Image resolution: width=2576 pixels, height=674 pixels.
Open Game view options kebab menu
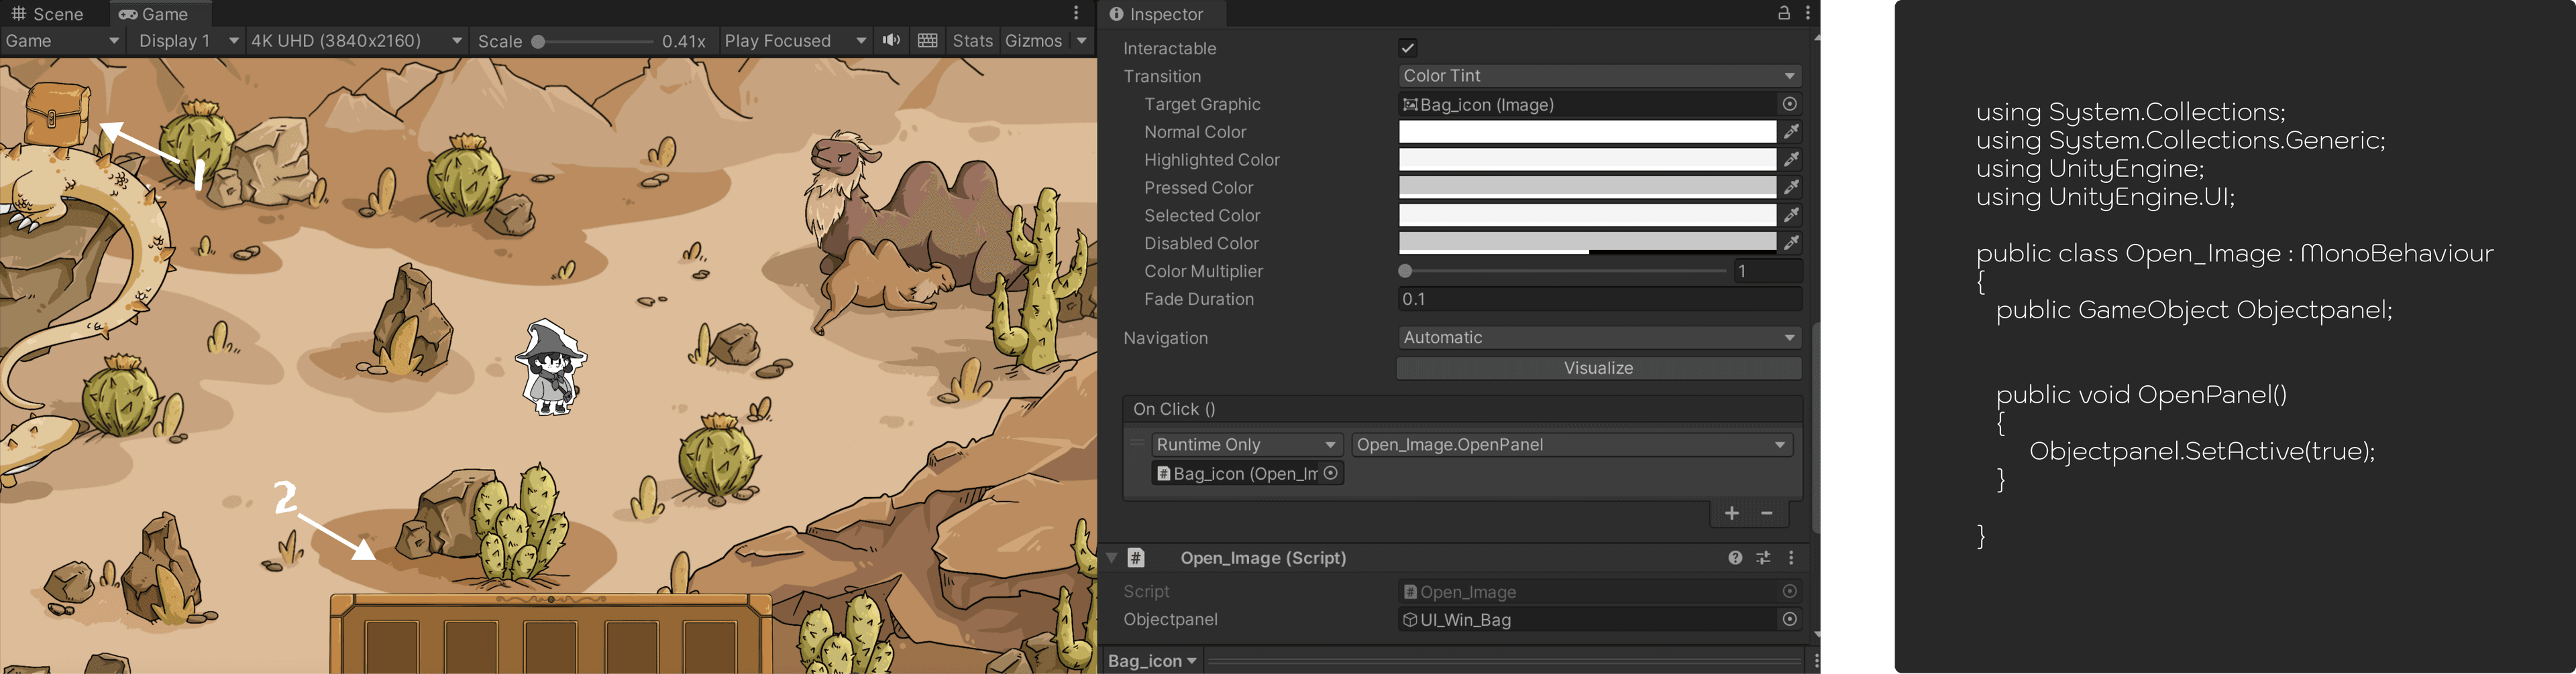click(1076, 13)
